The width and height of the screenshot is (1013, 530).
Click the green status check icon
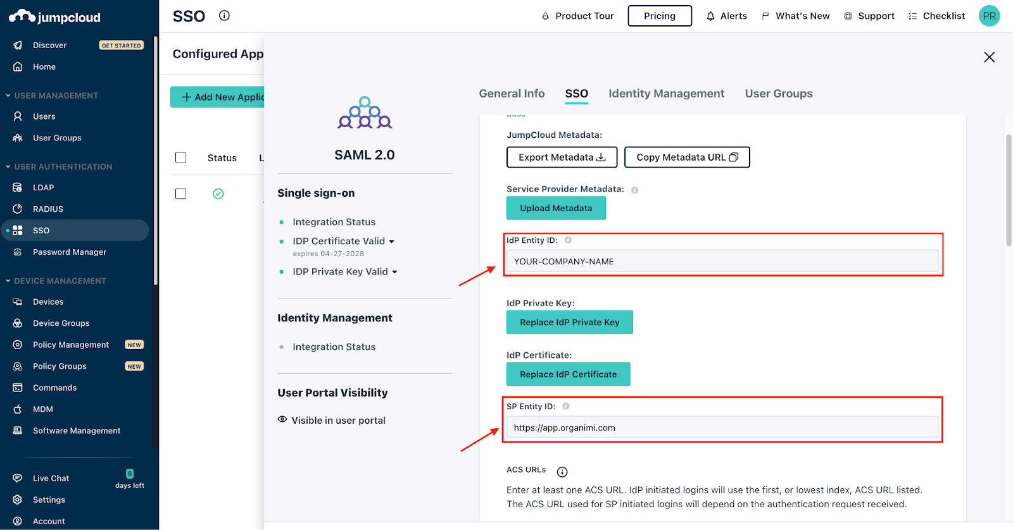pos(218,194)
